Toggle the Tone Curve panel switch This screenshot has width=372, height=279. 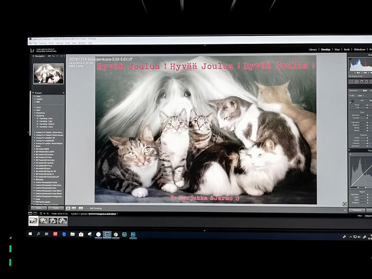(349, 150)
